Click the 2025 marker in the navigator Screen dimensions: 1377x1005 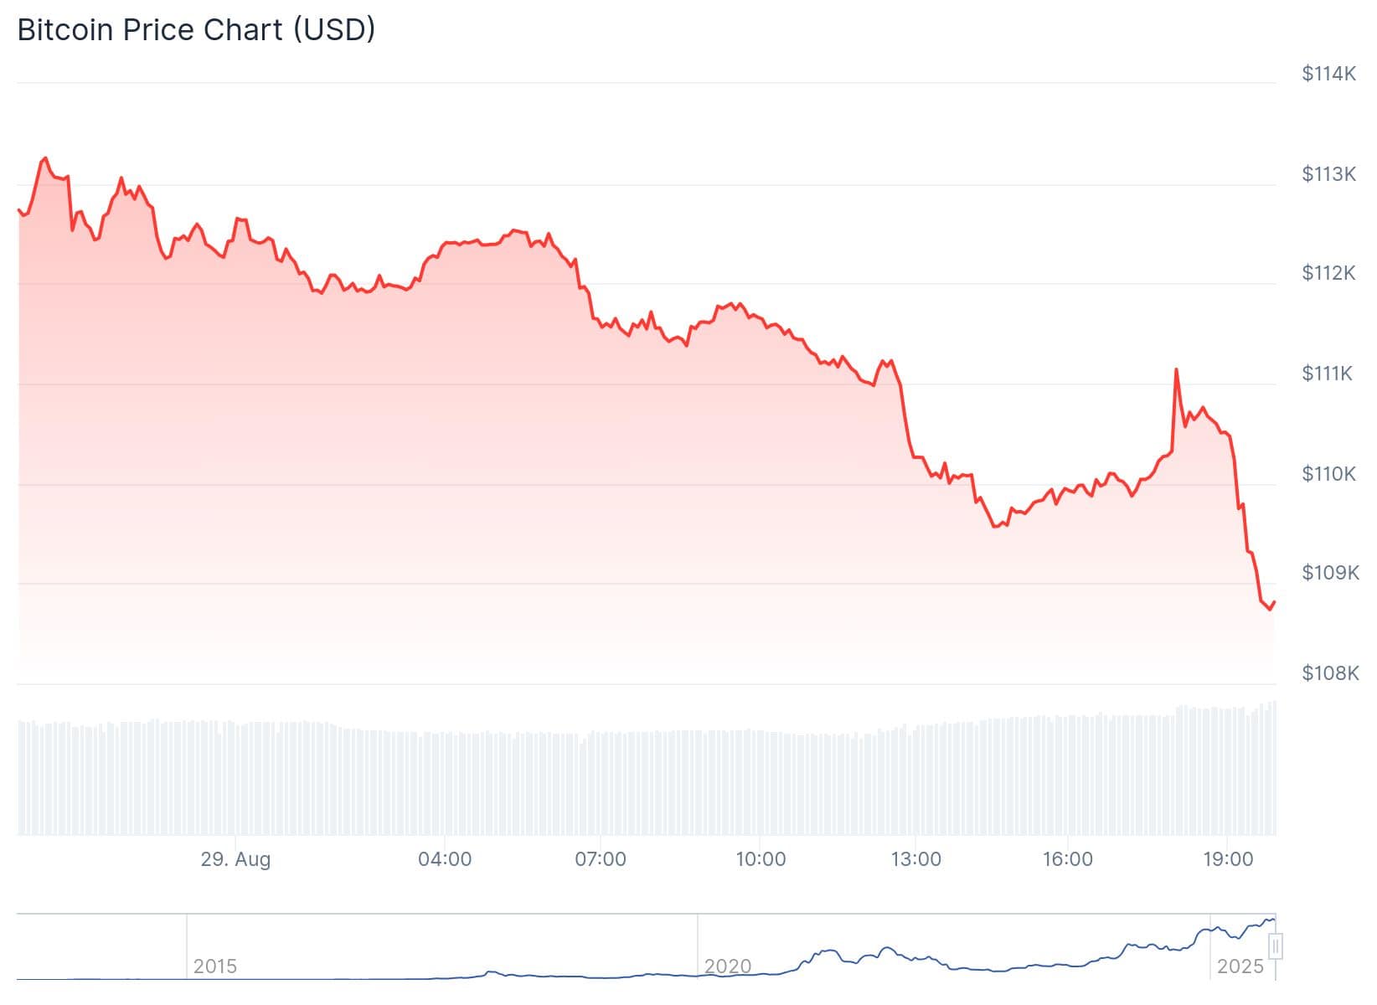1240,966
